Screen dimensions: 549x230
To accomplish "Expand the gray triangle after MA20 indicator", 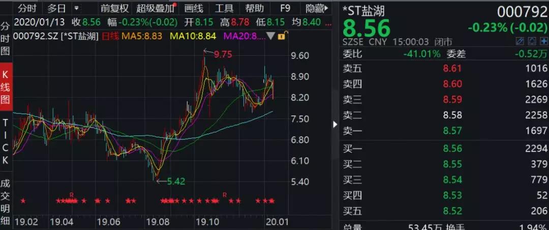I will [271, 35].
